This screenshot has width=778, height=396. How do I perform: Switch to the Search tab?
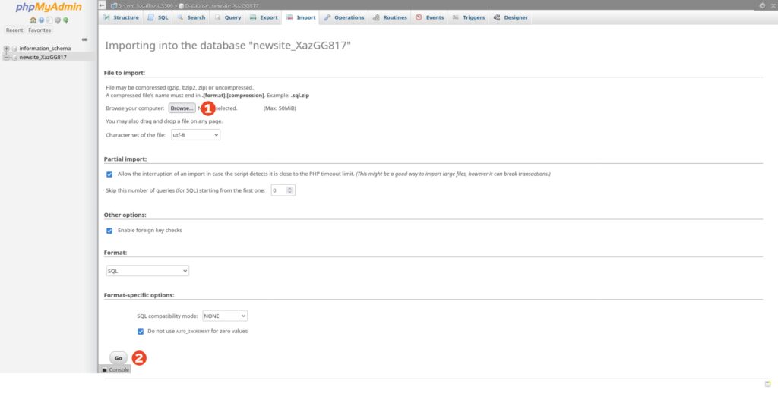tap(191, 17)
